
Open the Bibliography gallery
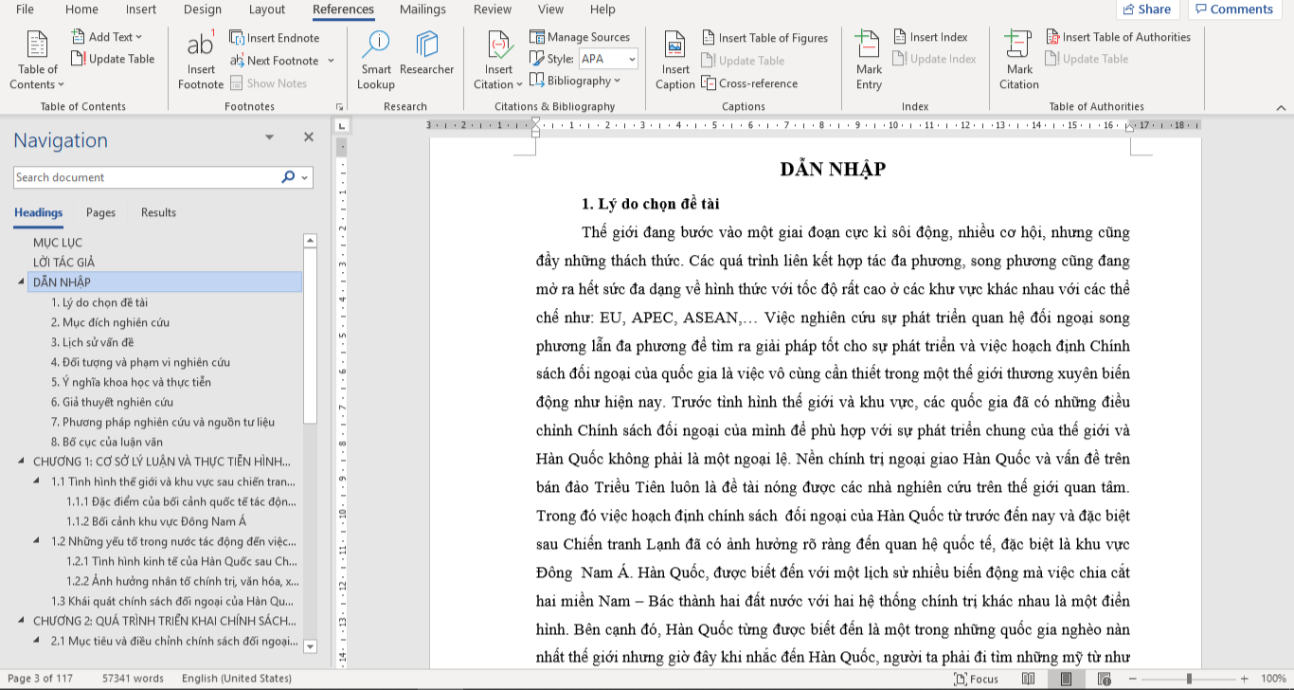[x=575, y=81]
